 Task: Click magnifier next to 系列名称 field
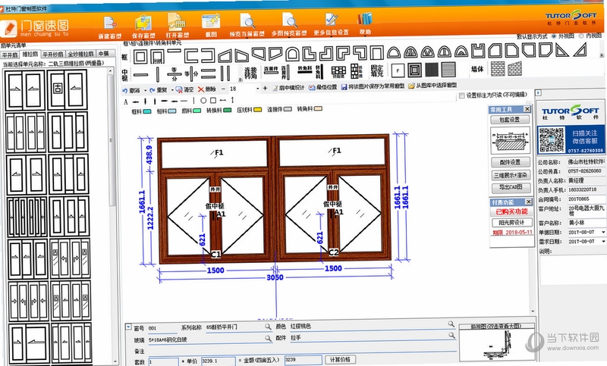click(268, 327)
